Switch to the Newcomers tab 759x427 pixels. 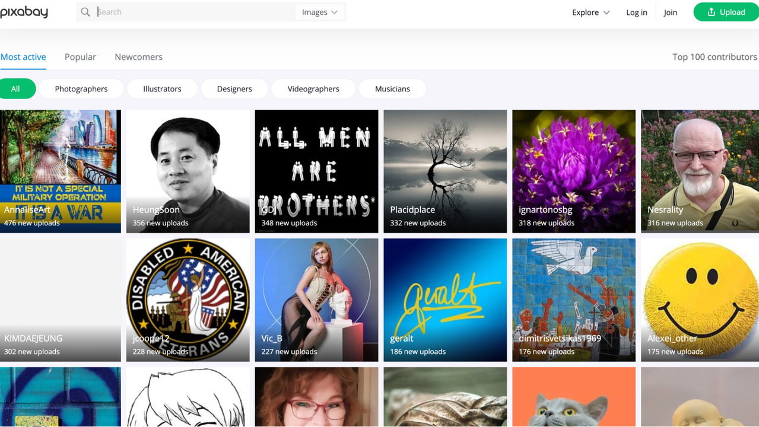pos(138,57)
